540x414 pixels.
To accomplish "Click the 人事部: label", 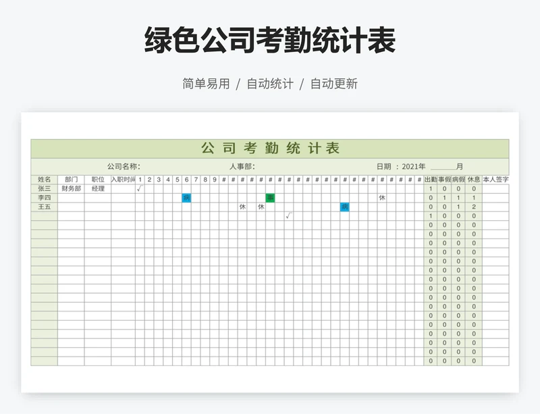I will point(242,167).
